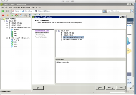Click host icon beside 172.25.197.121 in dialog
The image size is (136, 95).
pos(62,33)
